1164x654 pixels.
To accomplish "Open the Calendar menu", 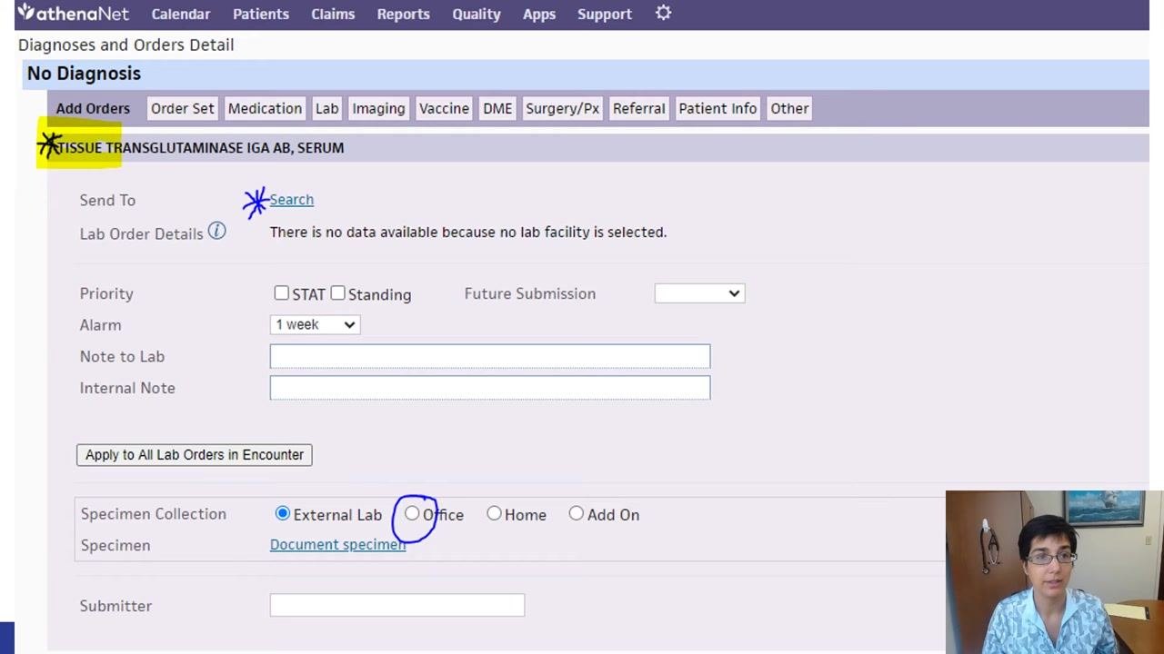I will click(181, 14).
